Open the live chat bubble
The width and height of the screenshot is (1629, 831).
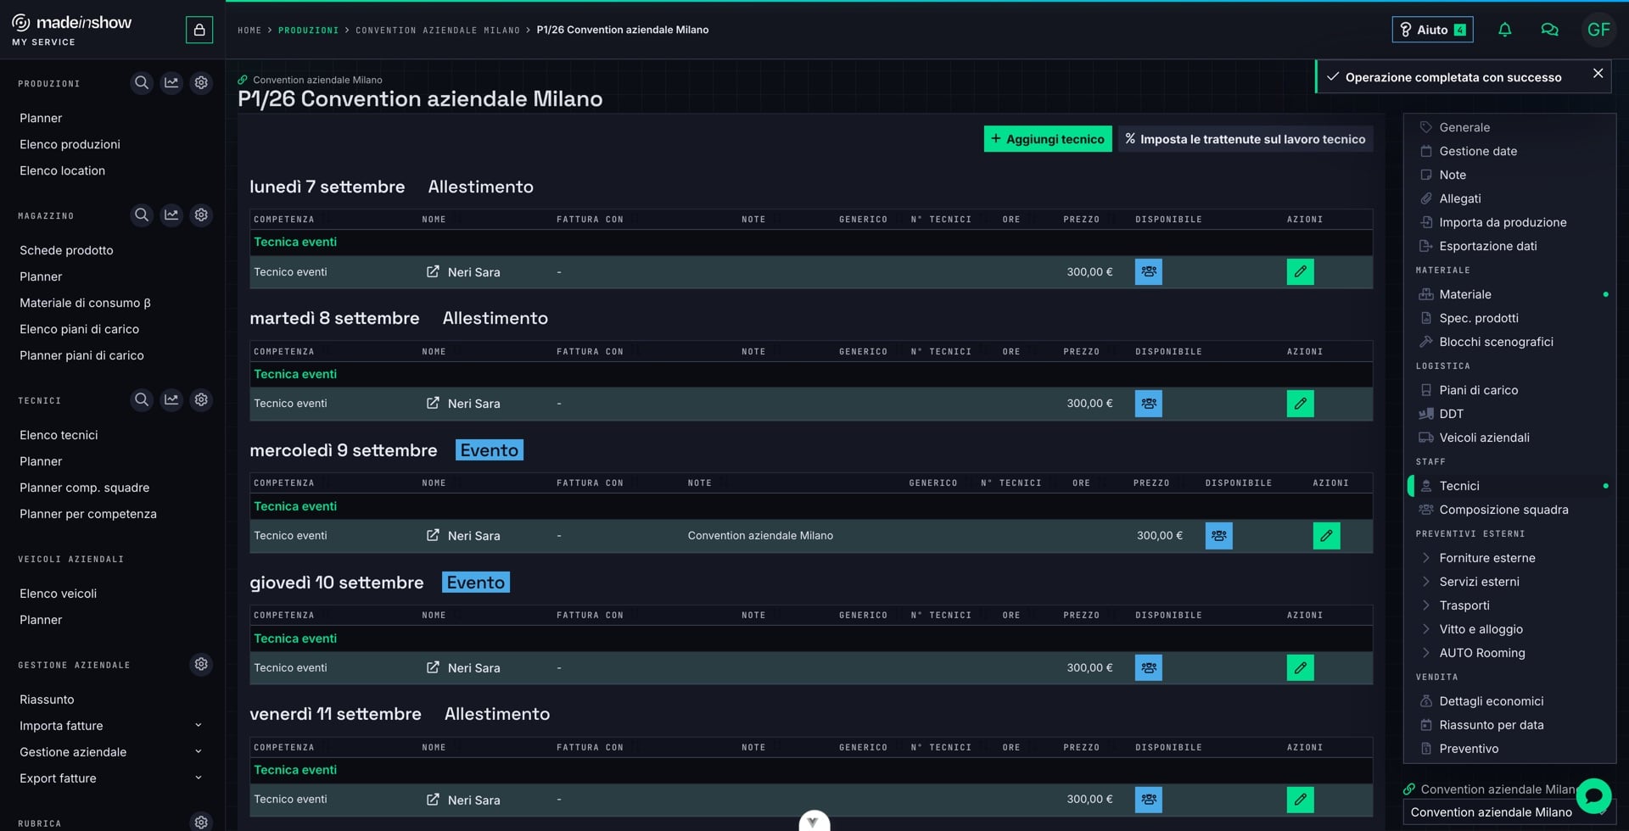click(x=1593, y=796)
